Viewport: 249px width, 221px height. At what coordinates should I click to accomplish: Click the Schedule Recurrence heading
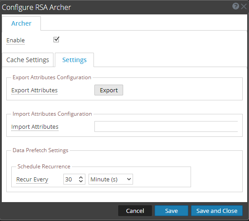(44, 167)
